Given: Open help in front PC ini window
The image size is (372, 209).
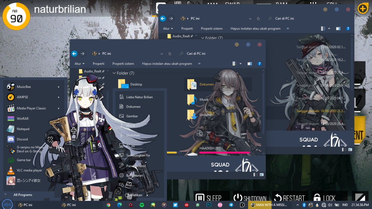Looking at the screenshot, I should pyautogui.click(x=259, y=64).
